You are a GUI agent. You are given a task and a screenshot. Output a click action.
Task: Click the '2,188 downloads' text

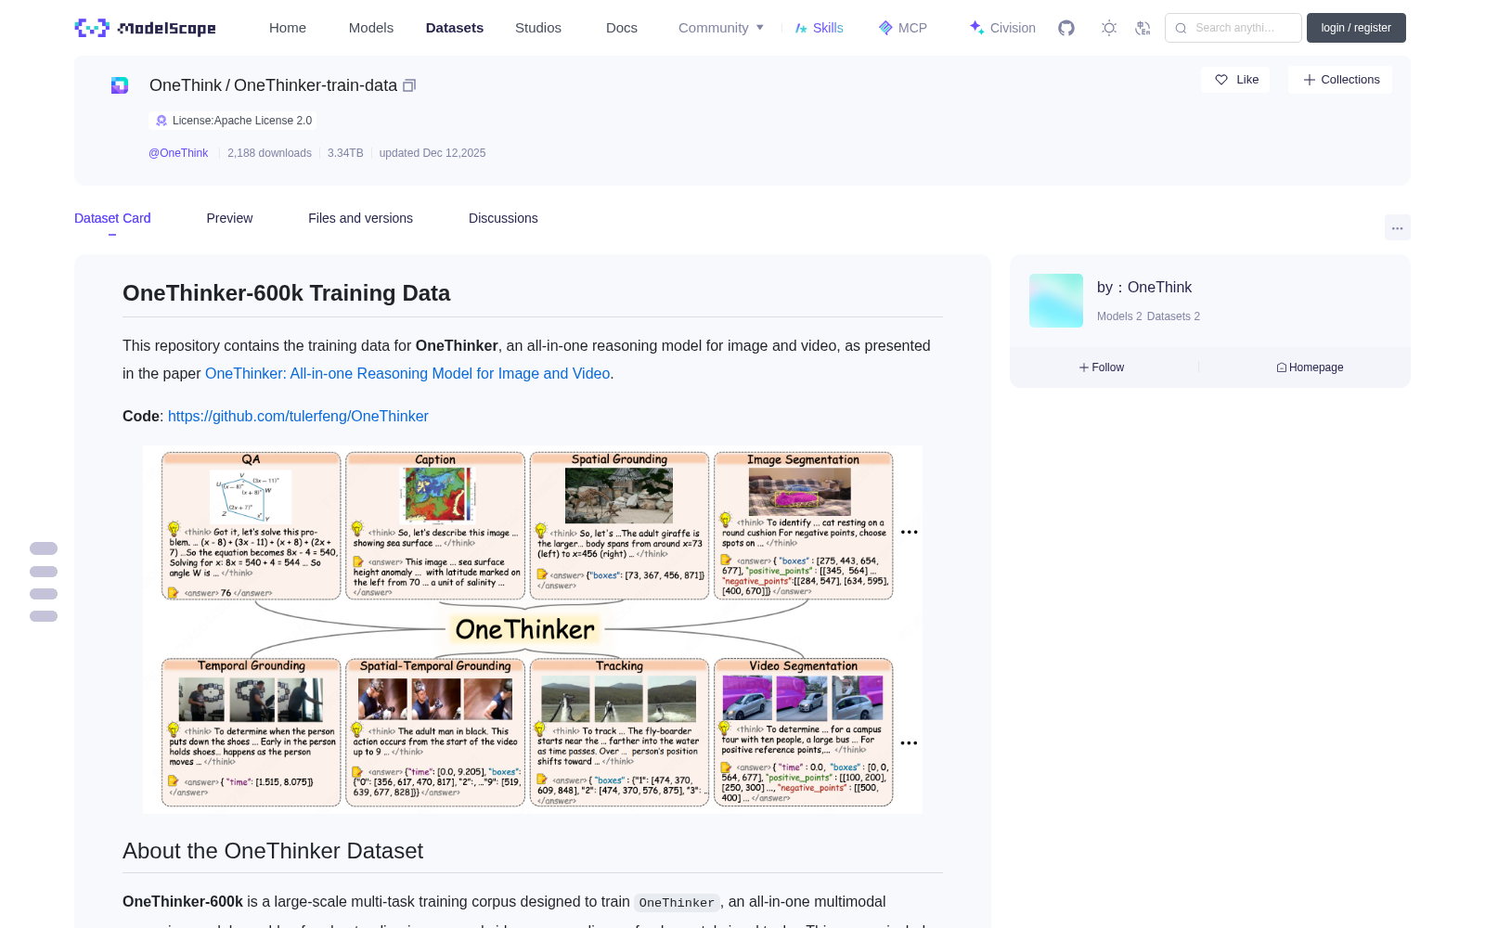point(269,153)
